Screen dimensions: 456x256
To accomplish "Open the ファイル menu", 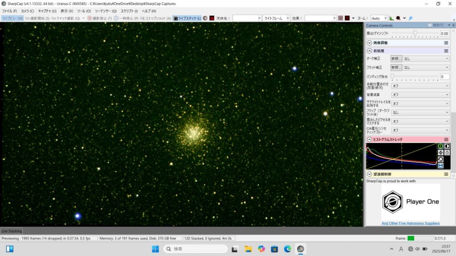I will pos(9,11).
